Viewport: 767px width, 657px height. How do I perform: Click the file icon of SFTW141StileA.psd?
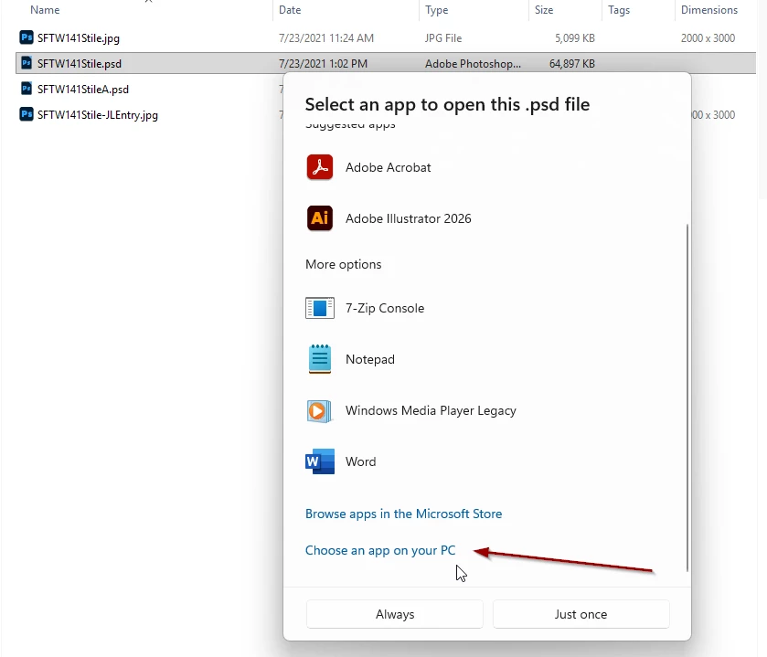[27, 89]
